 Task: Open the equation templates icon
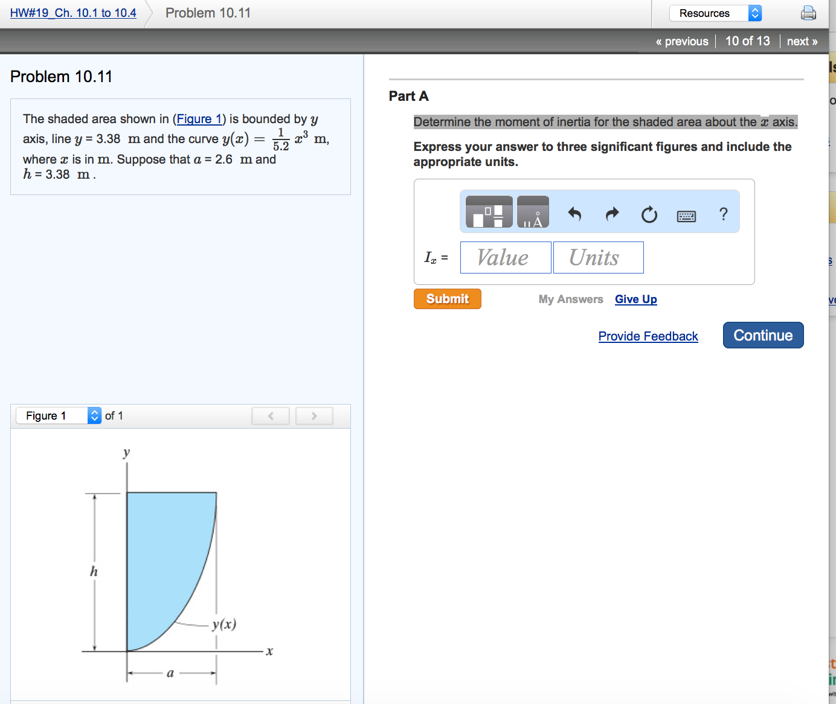point(487,212)
